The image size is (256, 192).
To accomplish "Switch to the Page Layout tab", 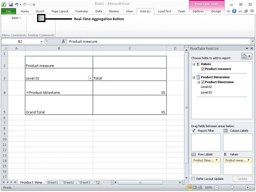I will click(60, 11).
